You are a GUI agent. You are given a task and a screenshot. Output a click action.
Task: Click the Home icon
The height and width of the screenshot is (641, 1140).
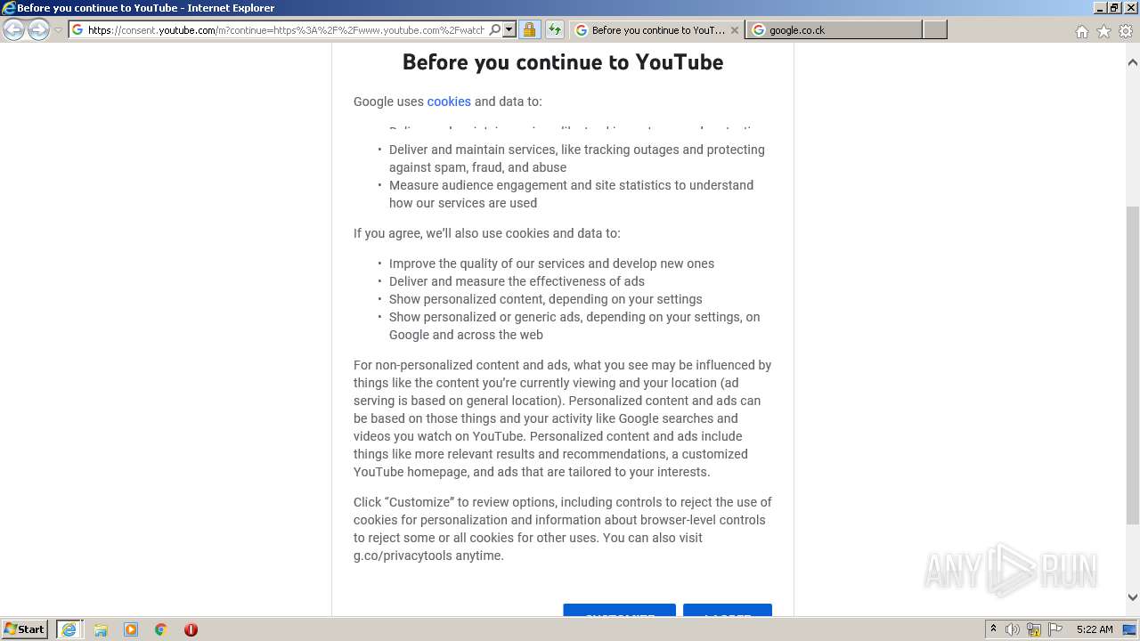pyautogui.click(x=1081, y=31)
